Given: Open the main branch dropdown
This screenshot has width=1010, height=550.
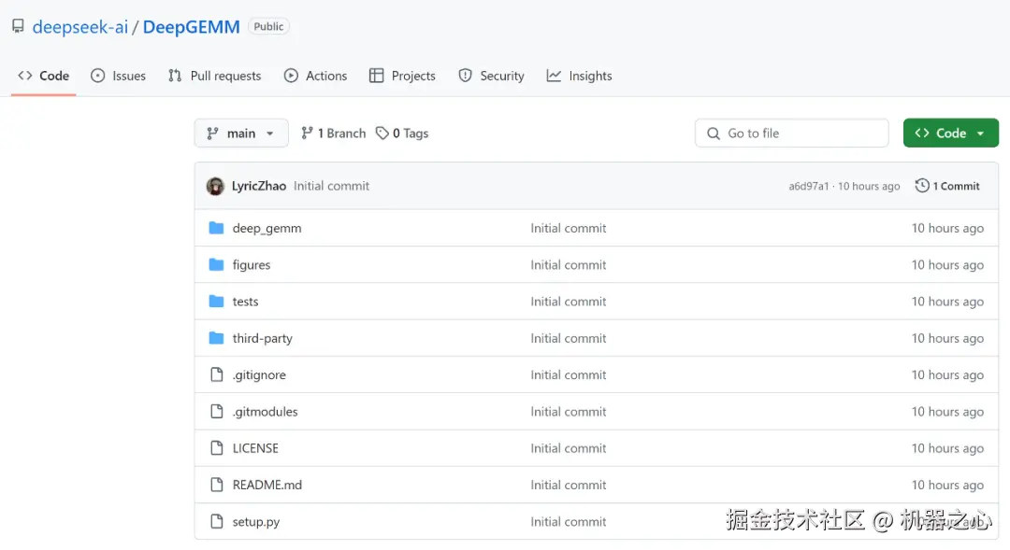Looking at the screenshot, I should [x=241, y=134].
